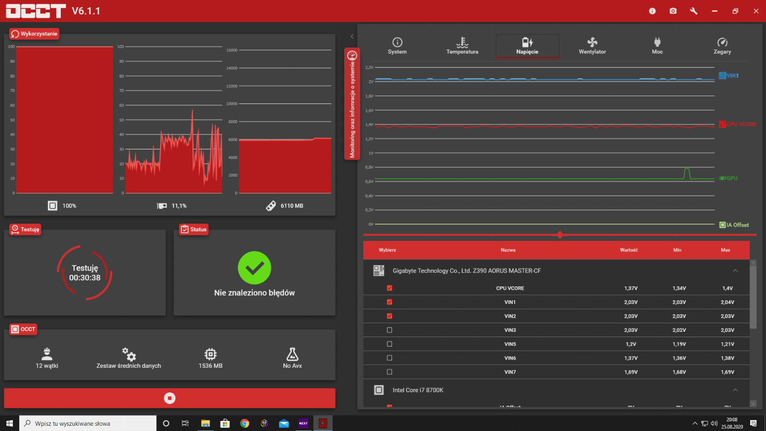This screenshot has width=766, height=431.
Task: Click the CPU icon beside Intel Core i7 8700K
Action: click(379, 390)
